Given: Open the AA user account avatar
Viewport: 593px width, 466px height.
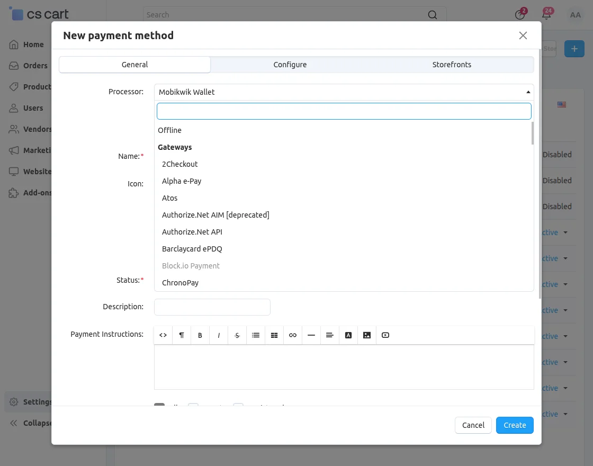Looking at the screenshot, I should pos(575,15).
